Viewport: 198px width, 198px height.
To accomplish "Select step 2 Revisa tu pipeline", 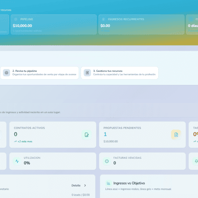I will pyautogui.click(x=39, y=73).
